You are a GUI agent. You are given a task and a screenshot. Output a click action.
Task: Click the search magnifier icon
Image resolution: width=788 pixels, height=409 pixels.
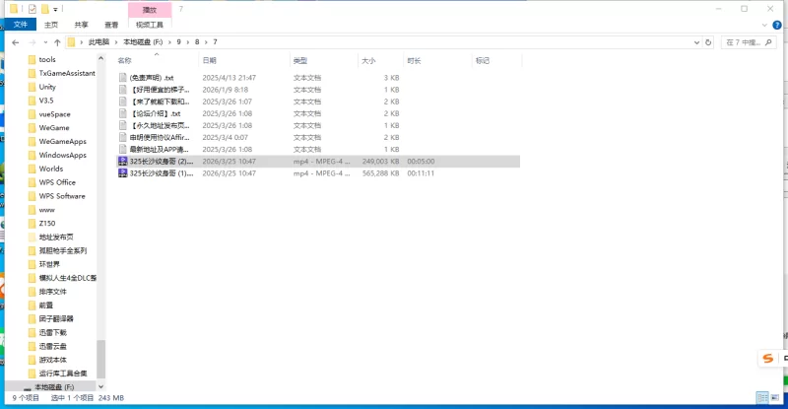coord(768,42)
